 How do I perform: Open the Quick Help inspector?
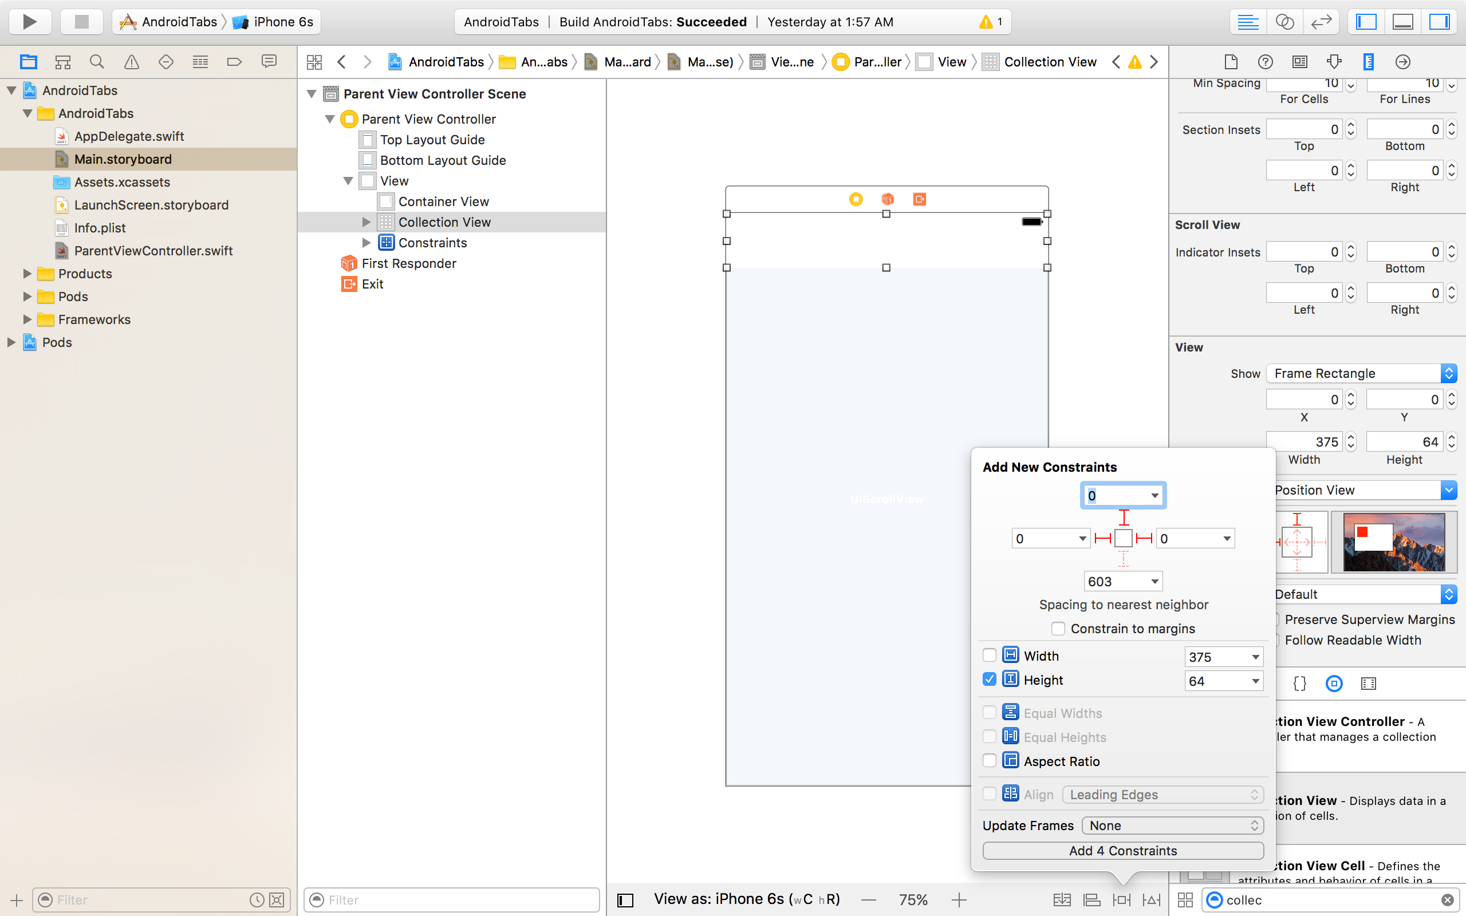tap(1265, 61)
